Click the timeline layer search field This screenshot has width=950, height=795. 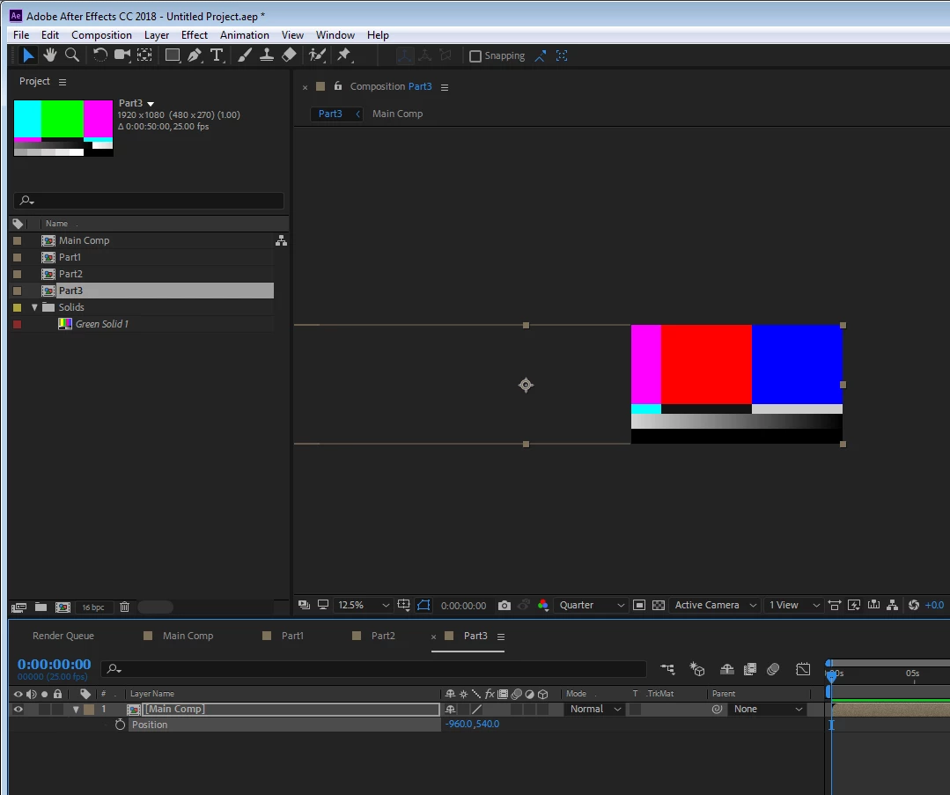pos(374,670)
